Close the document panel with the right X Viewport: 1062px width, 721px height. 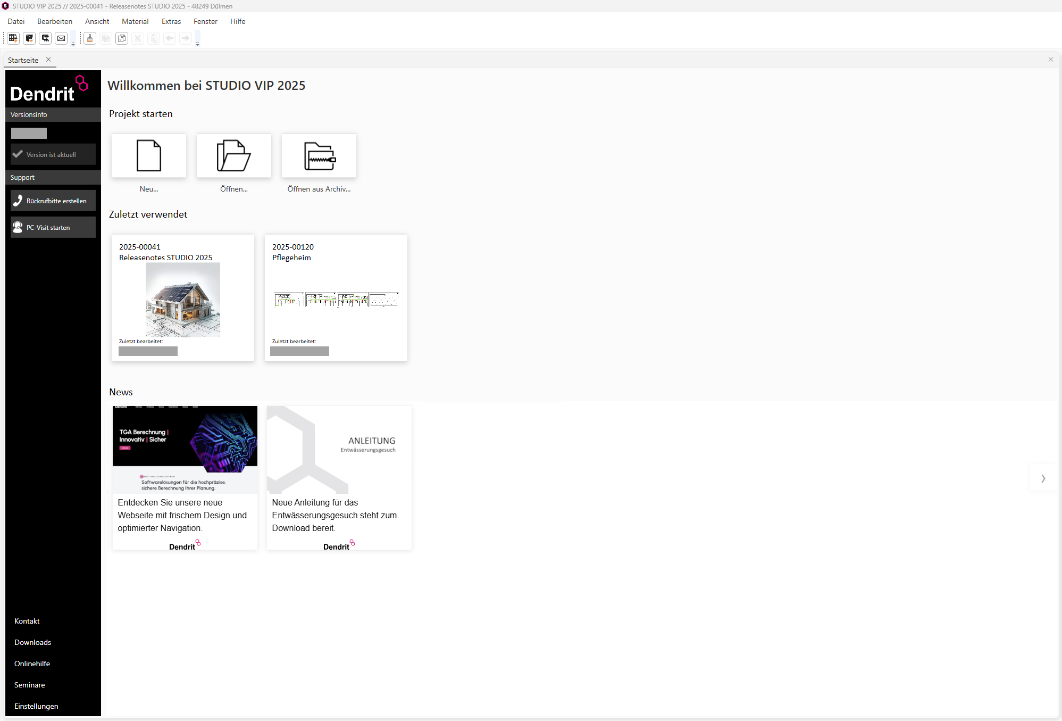1051,60
